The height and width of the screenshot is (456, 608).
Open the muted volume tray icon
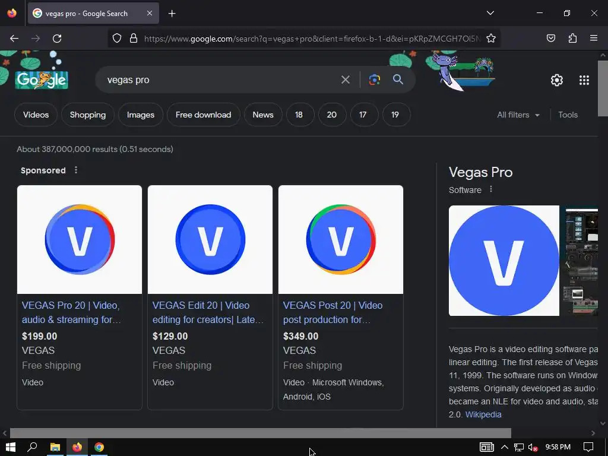coord(533,448)
